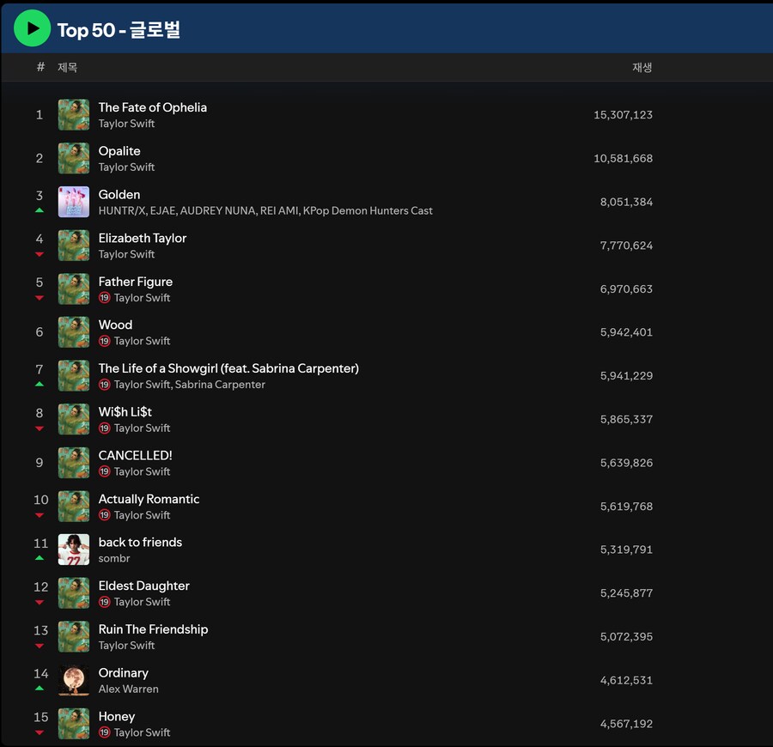Click the Ordinary album cover
The width and height of the screenshot is (773, 747).
74,680
